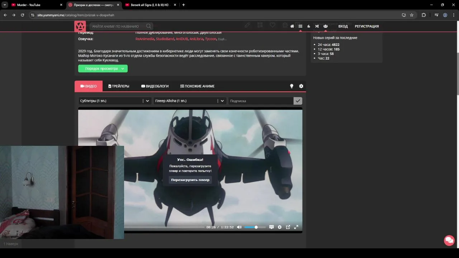Expand the Порядок просмотра dropdown

[x=103, y=68]
